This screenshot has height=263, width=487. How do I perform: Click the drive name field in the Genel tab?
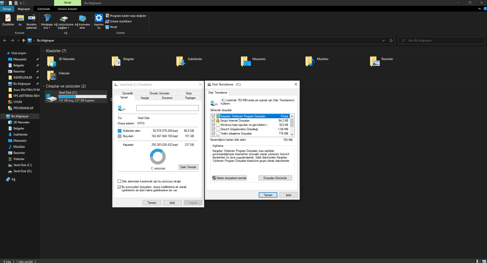tap(168, 108)
